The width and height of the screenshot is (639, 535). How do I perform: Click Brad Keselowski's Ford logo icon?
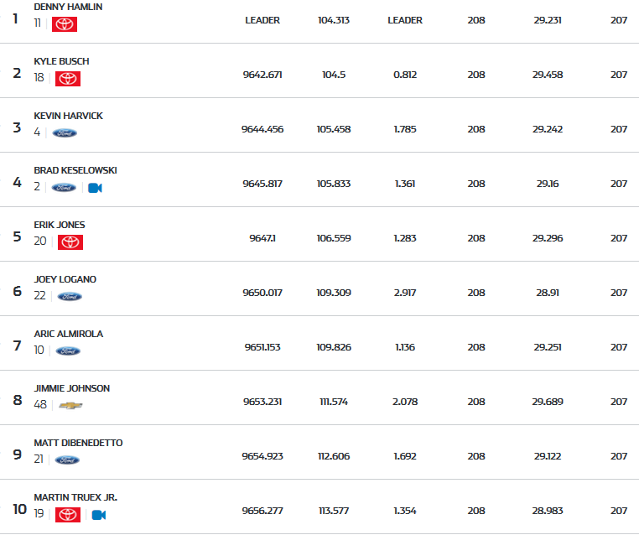click(64, 188)
